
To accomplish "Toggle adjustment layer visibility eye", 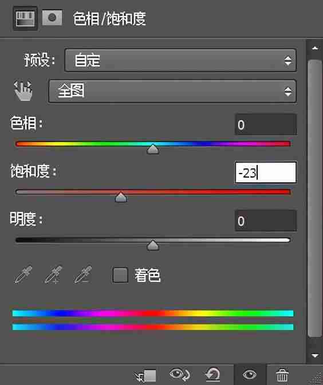I will coord(250,375).
